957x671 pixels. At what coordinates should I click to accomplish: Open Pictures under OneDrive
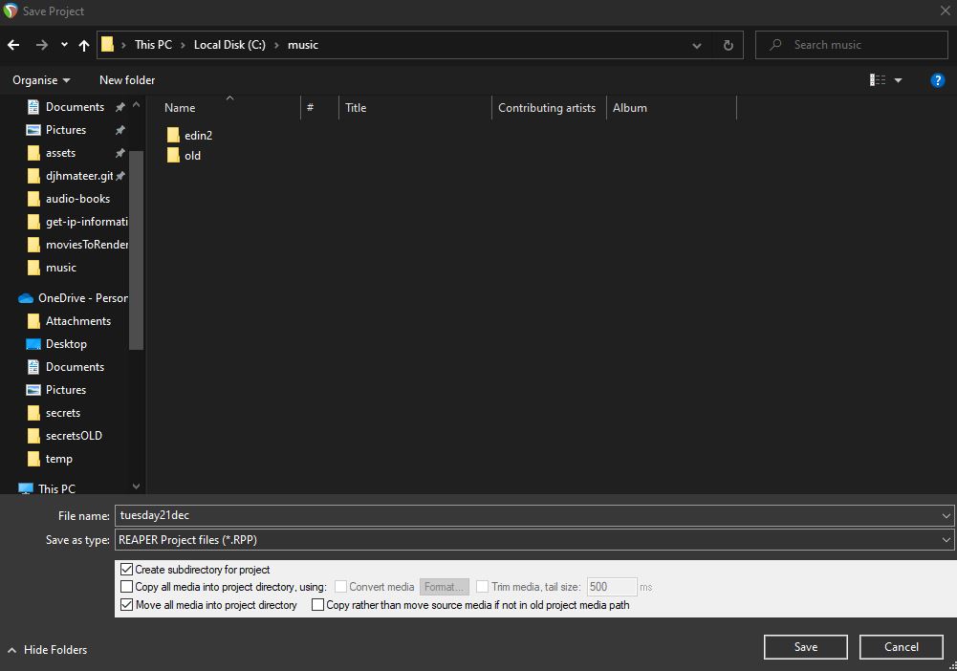pos(65,390)
